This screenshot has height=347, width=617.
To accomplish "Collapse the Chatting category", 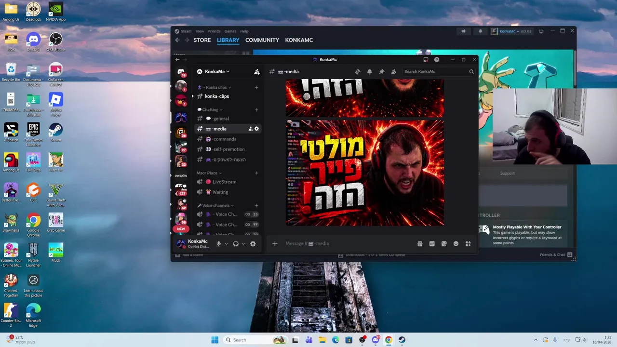I will coord(210,110).
